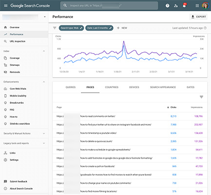Click the Links network icon

pyautogui.click(x=5, y=153)
